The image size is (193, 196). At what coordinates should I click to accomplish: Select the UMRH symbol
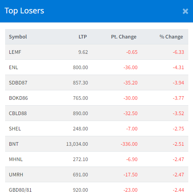(x=16, y=175)
